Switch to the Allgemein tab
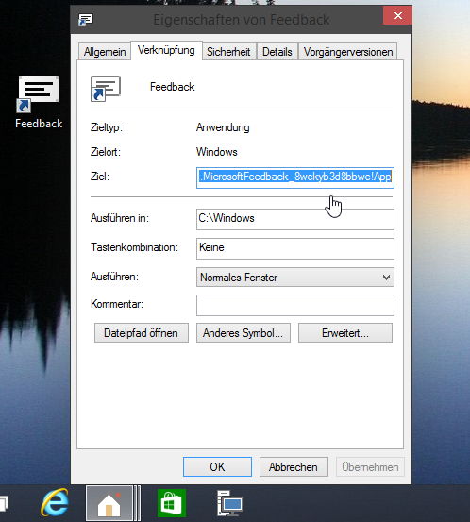This screenshot has height=522, width=470. pos(105,52)
